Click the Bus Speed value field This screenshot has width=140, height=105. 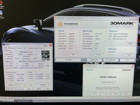tap(20, 78)
